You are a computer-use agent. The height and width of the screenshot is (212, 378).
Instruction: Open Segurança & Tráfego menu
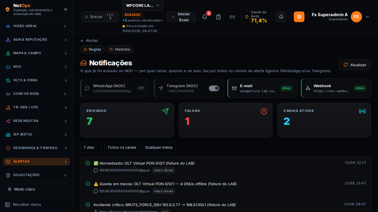pyautogui.click(x=36, y=148)
